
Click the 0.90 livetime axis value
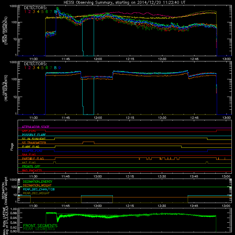click(14, 231)
